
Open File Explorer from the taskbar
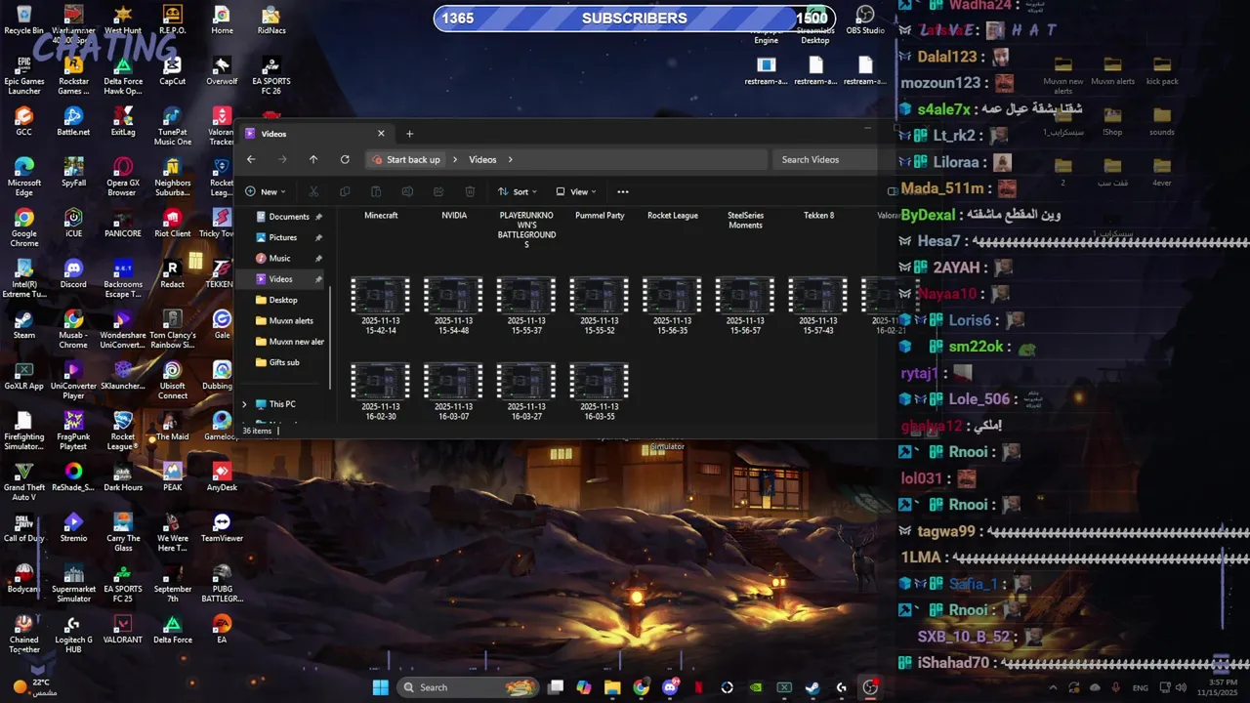coord(612,687)
